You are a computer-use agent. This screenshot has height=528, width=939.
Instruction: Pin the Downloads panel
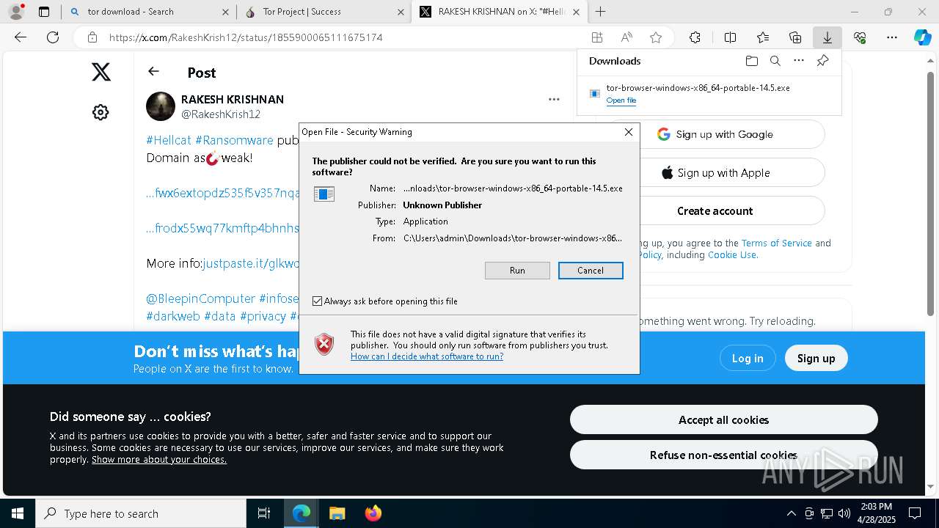[x=823, y=61]
